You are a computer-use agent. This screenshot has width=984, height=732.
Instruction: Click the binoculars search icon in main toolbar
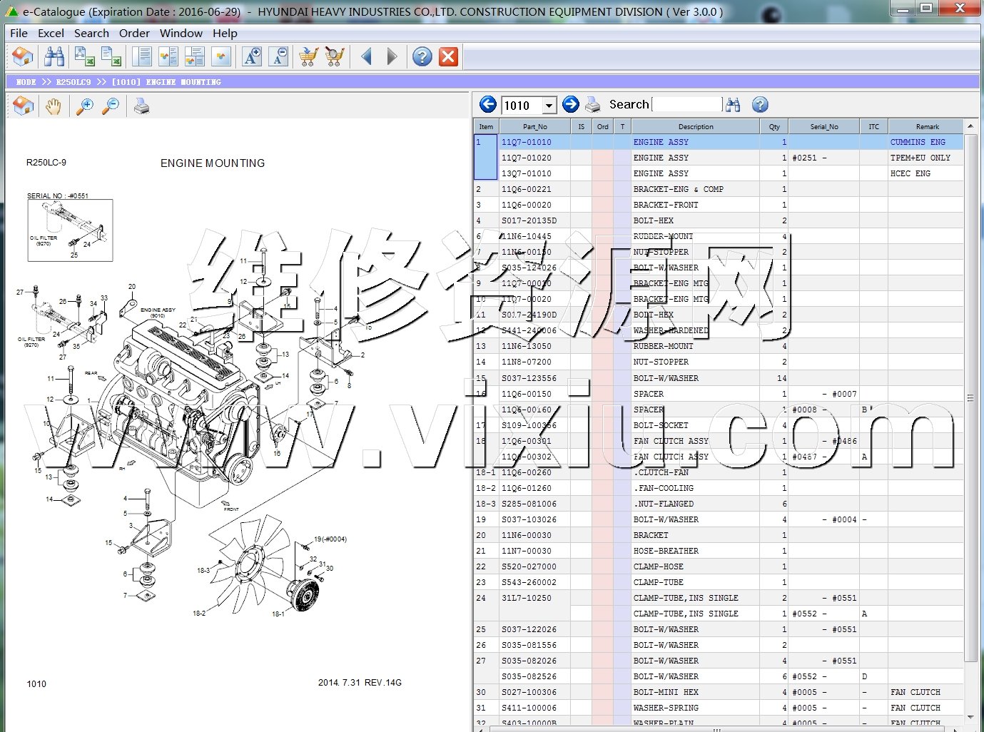tap(54, 56)
